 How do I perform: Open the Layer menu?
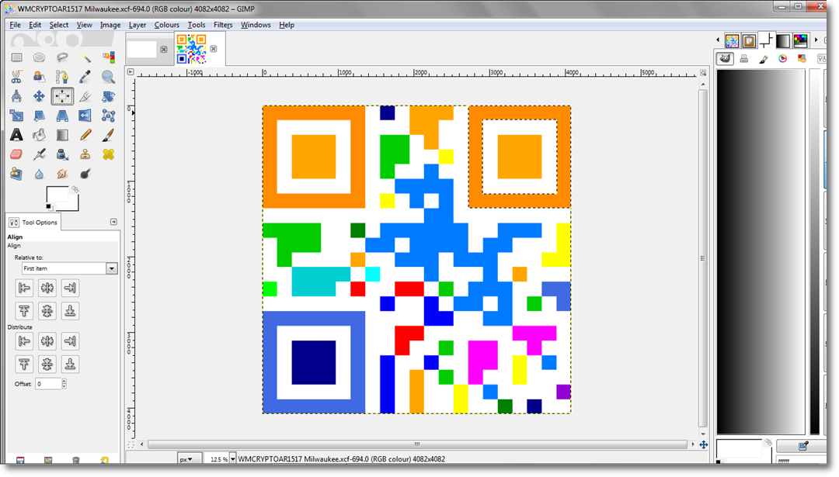[x=137, y=25]
